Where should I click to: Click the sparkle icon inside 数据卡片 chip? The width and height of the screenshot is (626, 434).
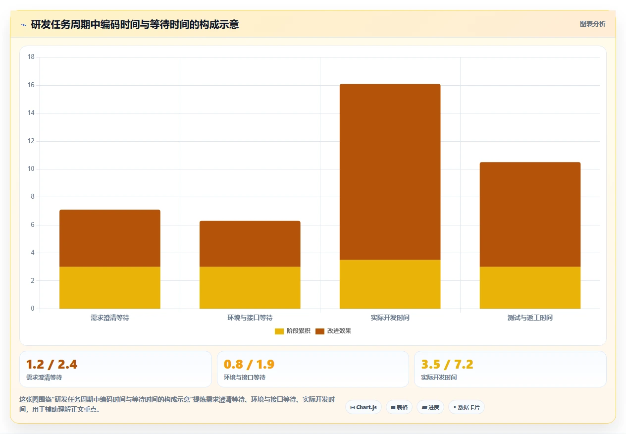pyautogui.click(x=455, y=407)
